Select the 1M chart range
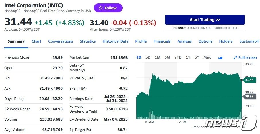Screen dimensions: 260x134 pyautogui.click(x=157, y=57)
